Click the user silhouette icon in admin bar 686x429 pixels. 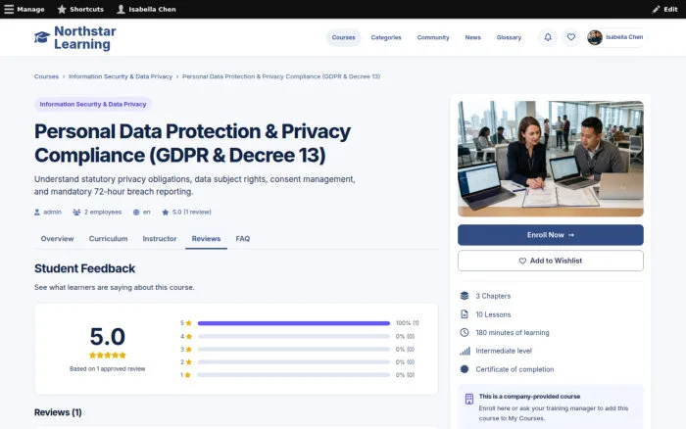click(x=121, y=9)
